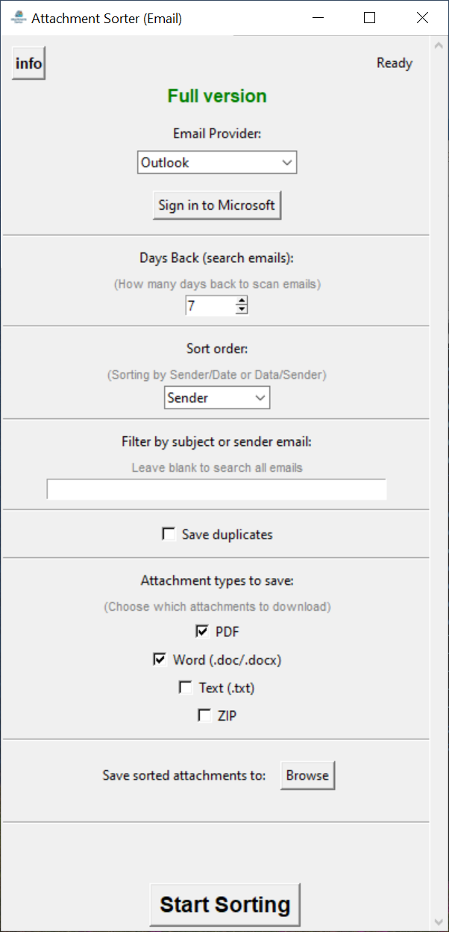Enable the Text (.txt) checkbox
The height and width of the screenshot is (932, 449).
[186, 688]
